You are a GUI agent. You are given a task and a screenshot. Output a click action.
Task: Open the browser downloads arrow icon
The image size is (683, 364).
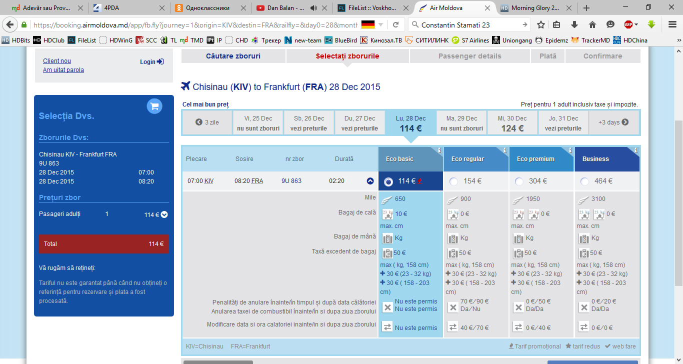574,25
